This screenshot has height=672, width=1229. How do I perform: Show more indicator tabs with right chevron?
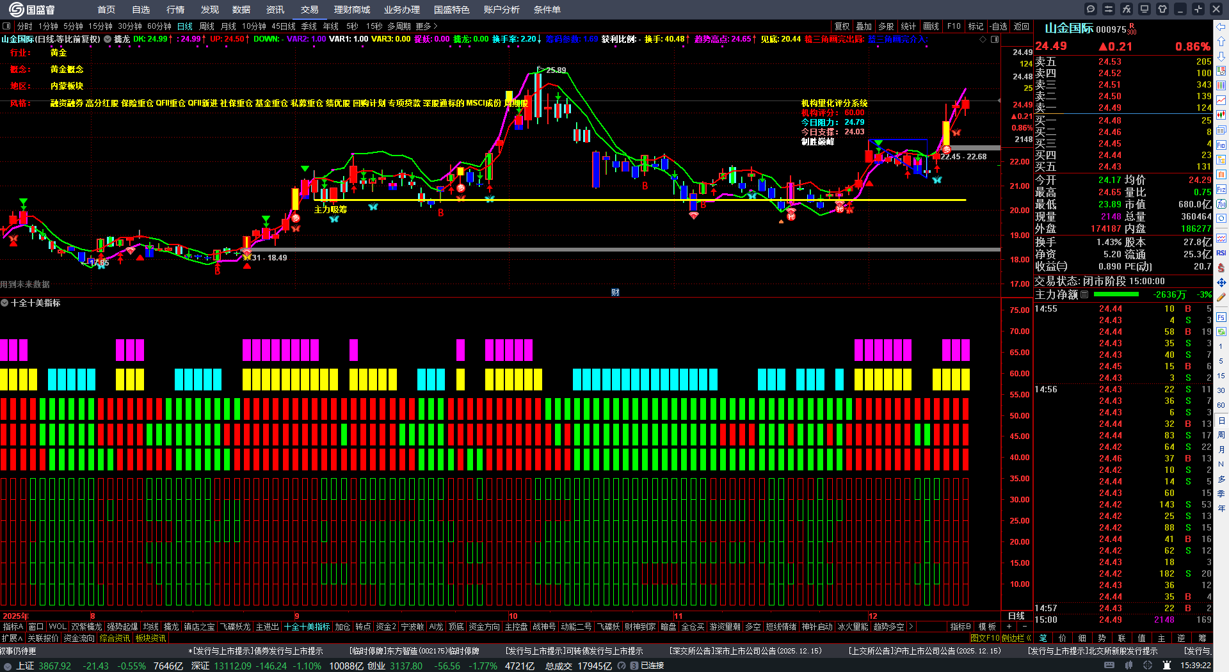[x=910, y=627]
